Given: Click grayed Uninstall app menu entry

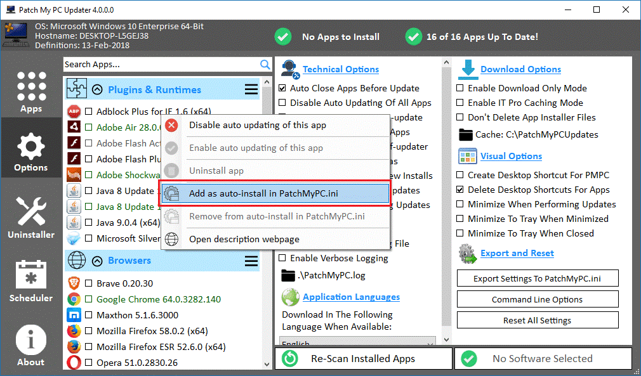Looking at the screenshot, I should coord(275,171).
